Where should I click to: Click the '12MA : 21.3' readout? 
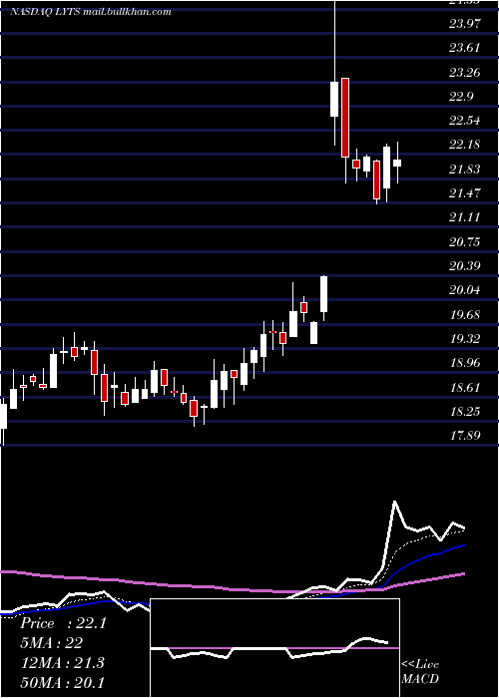point(63,662)
